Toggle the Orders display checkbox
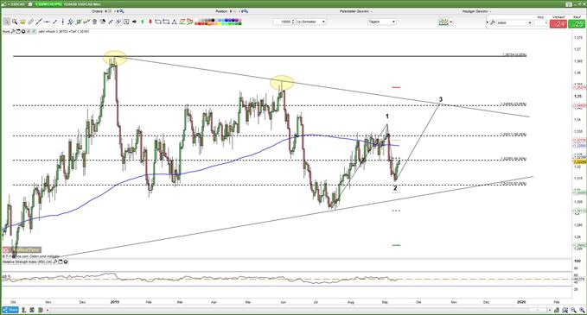Viewport: 587px width, 315px height. point(110,11)
